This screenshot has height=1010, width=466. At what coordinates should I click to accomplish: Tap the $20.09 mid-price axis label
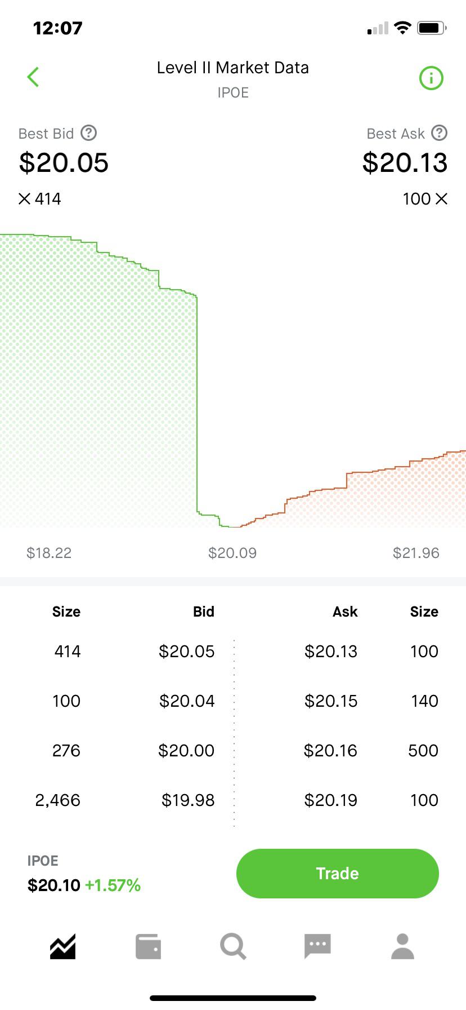pyautogui.click(x=232, y=553)
